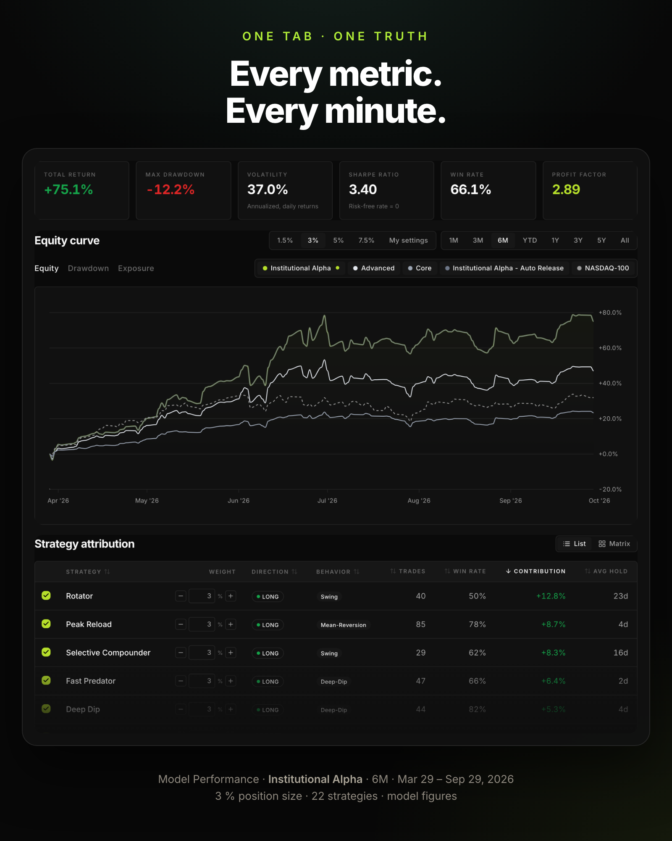Image resolution: width=672 pixels, height=841 pixels.
Task: Uncheck the Peak Reload strategy checkbox
Action: click(x=46, y=624)
